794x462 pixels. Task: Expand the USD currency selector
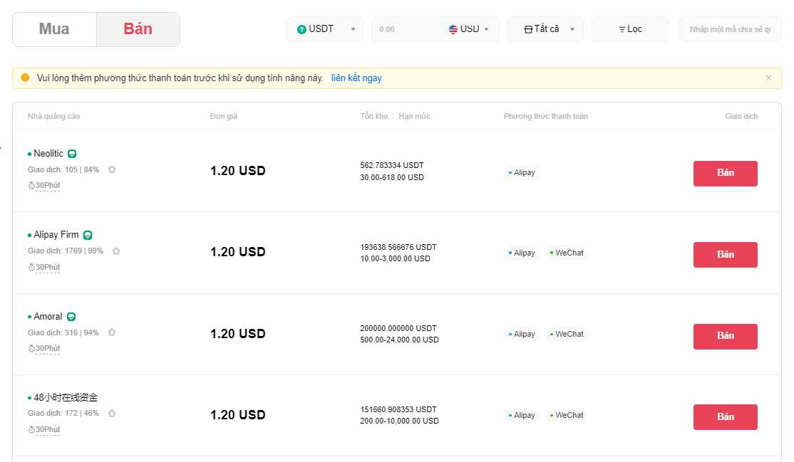470,29
